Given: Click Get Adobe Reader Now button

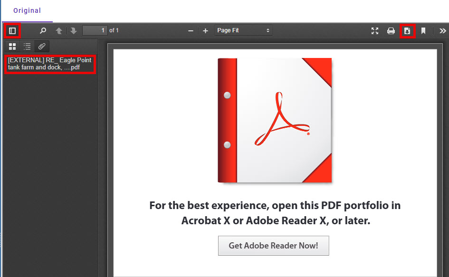Looking at the screenshot, I should click(274, 246).
